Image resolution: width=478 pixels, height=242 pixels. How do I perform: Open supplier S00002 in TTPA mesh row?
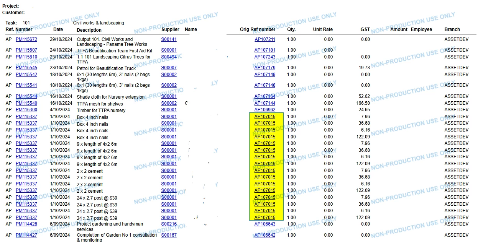coord(169,103)
